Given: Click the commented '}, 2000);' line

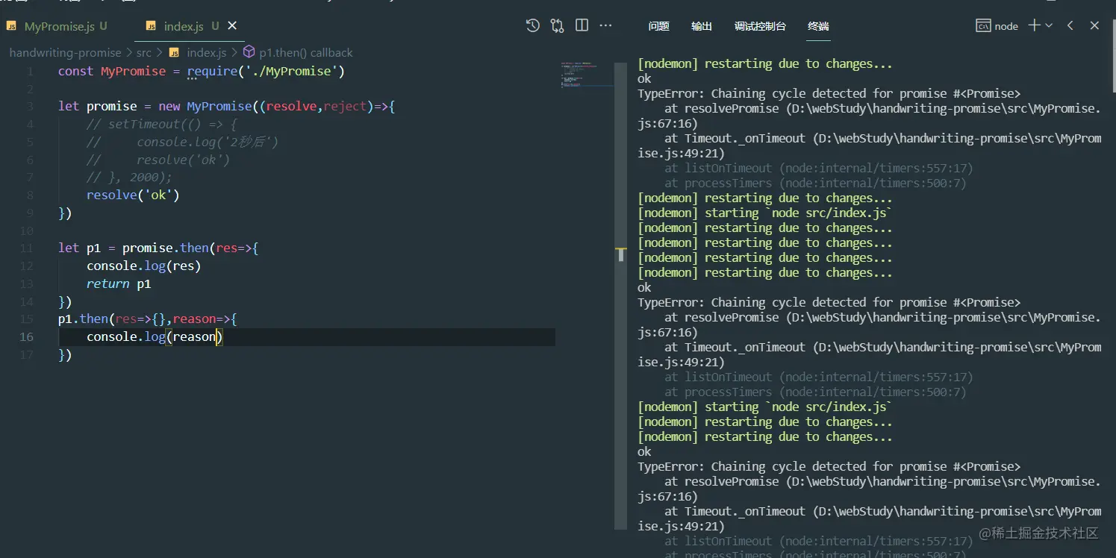Looking at the screenshot, I should pos(129,178).
